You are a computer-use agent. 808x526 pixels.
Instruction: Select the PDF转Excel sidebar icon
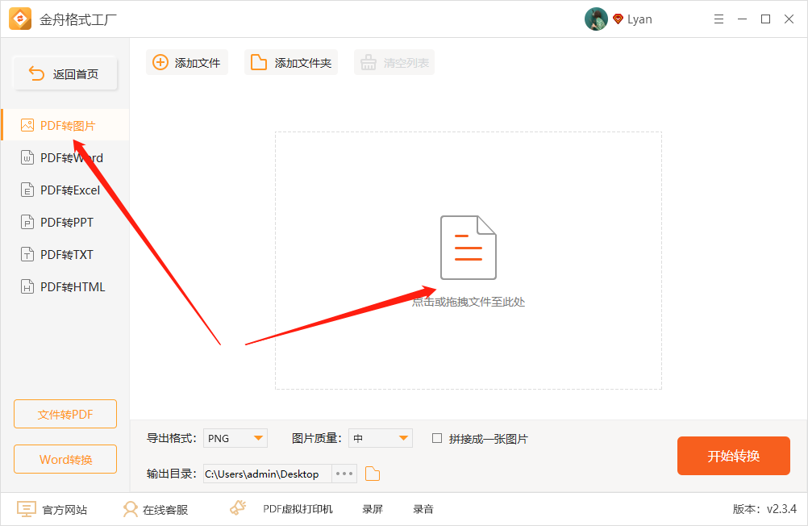(27, 190)
